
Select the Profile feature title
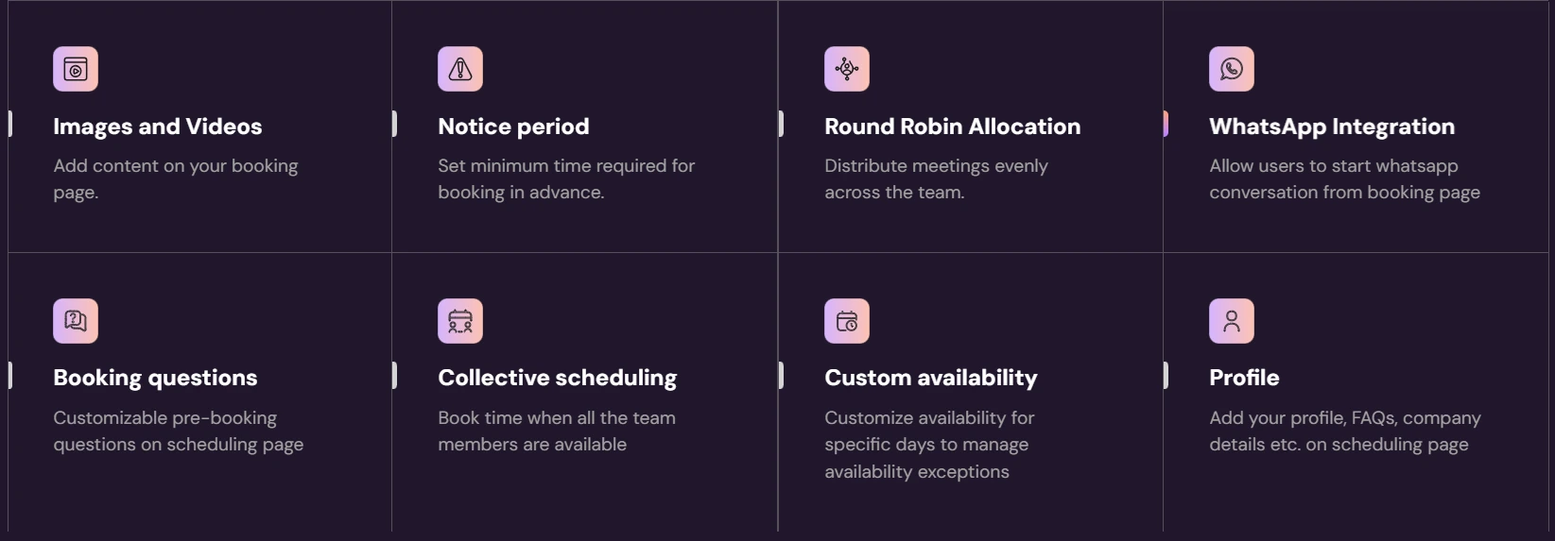pos(1244,378)
